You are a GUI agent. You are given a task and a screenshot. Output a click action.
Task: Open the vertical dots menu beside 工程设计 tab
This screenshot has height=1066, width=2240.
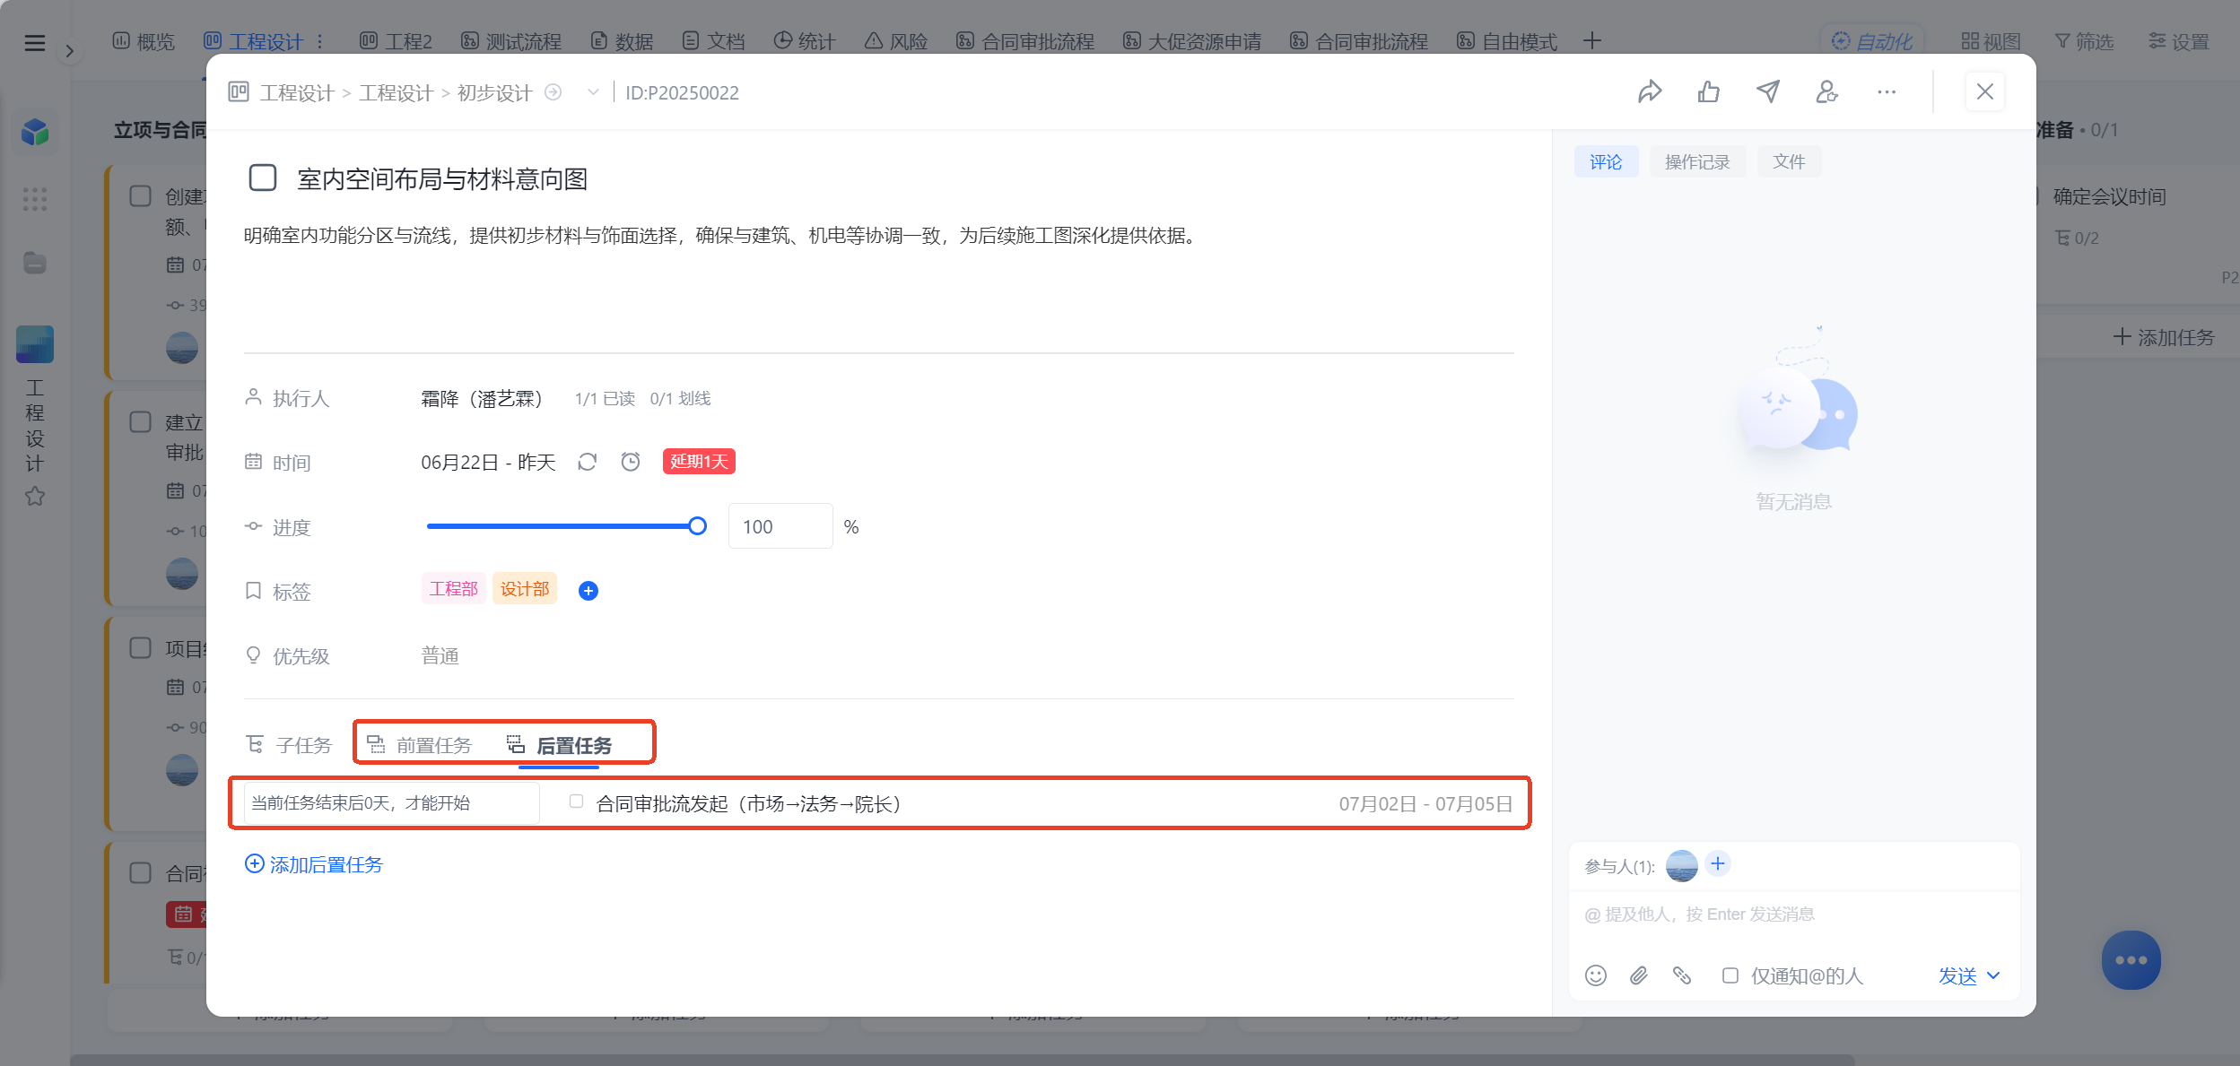point(320,41)
